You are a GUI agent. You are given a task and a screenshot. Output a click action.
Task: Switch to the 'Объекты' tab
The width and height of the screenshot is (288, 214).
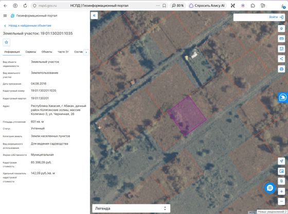[x=47, y=52]
